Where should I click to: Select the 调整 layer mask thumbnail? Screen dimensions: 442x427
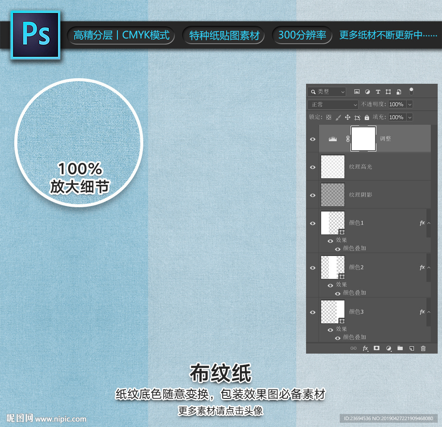coord(363,139)
